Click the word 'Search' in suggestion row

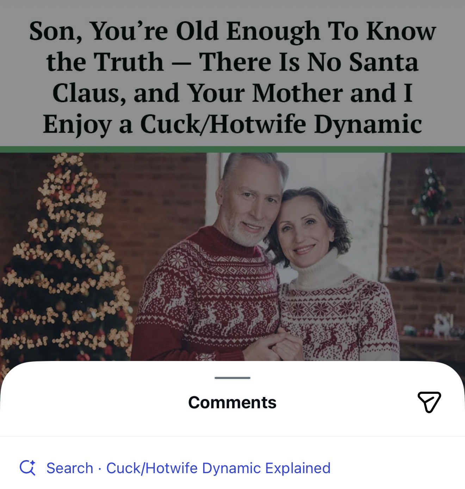click(70, 468)
